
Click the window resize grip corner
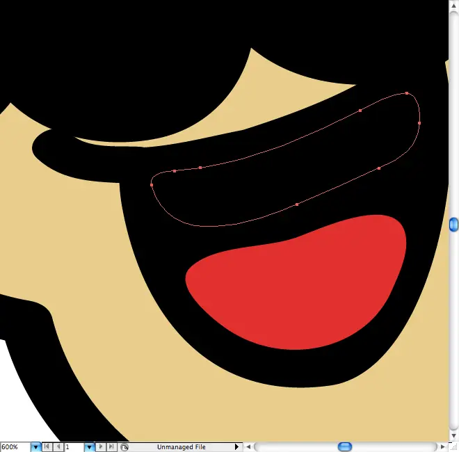click(x=453, y=447)
